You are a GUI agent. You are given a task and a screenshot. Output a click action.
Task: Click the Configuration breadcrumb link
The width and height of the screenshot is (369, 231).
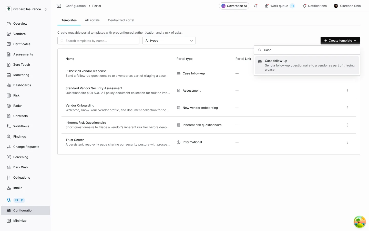76,6
